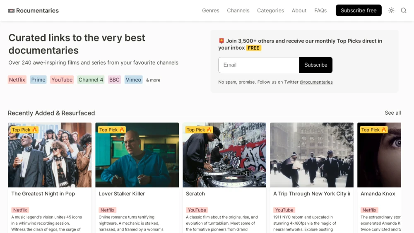Select the BBC channel tag
Image resolution: width=414 pixels, height=233 pixels.
click(114, 80)
